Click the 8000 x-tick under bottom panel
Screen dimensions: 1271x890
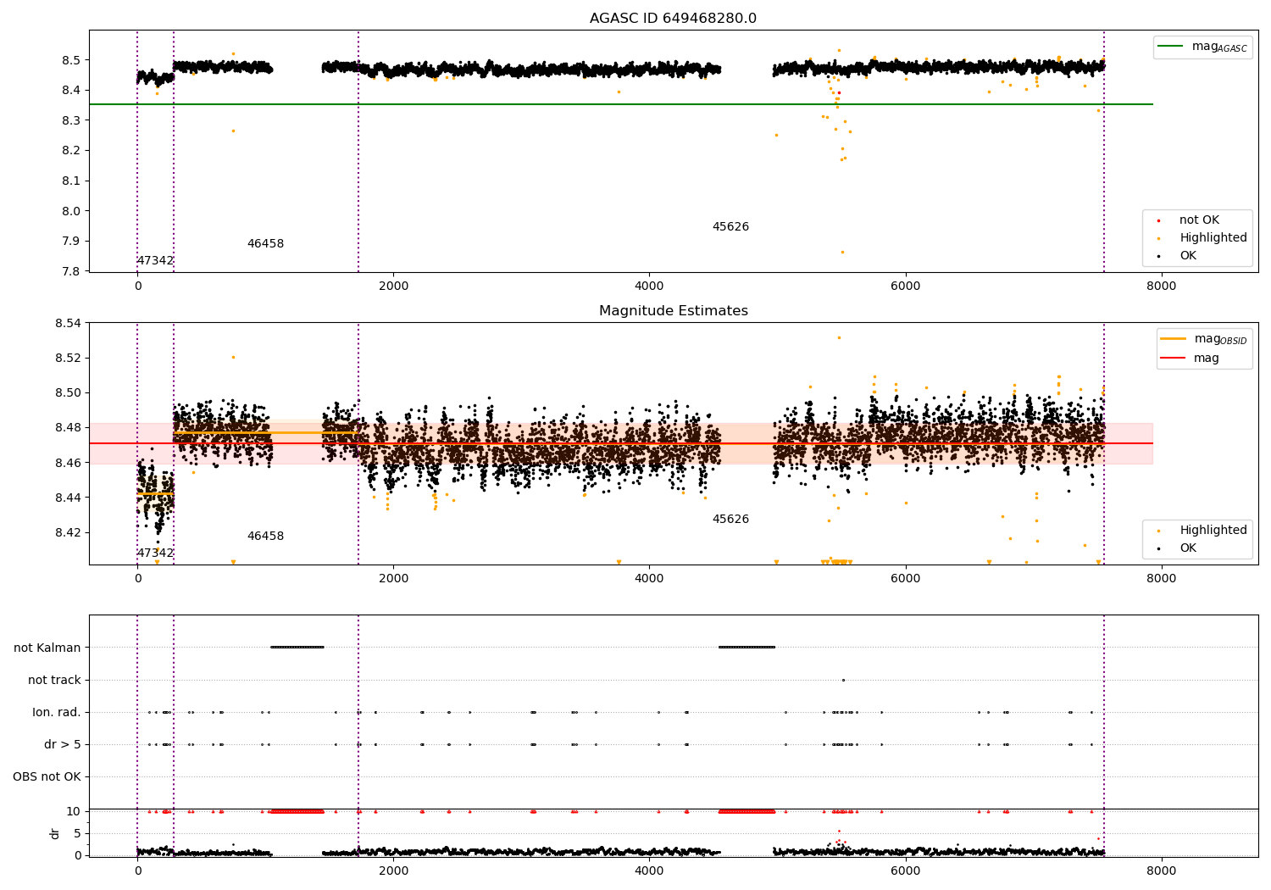1161,871
